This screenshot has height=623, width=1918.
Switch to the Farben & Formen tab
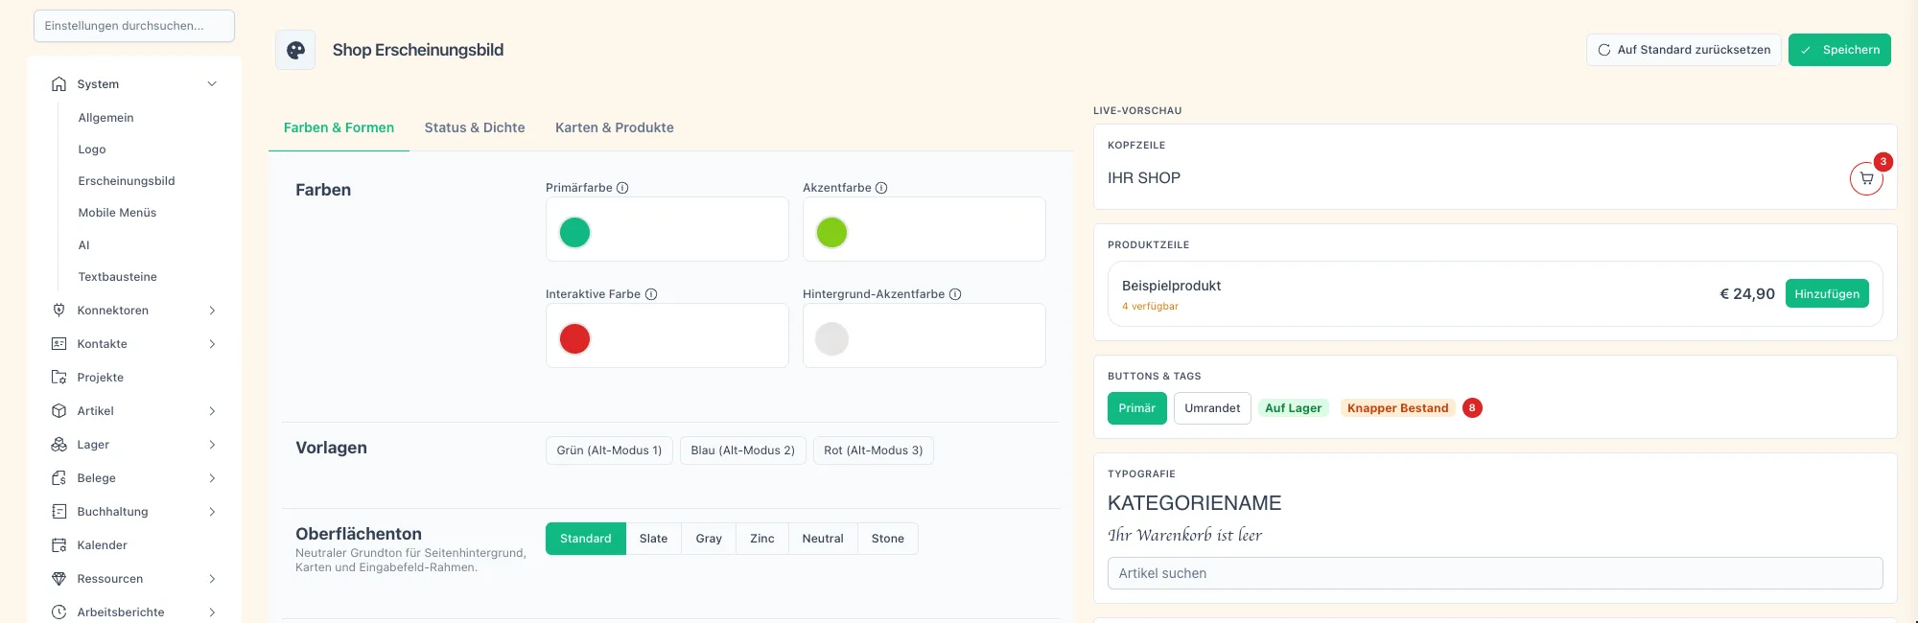coord(339,127)
